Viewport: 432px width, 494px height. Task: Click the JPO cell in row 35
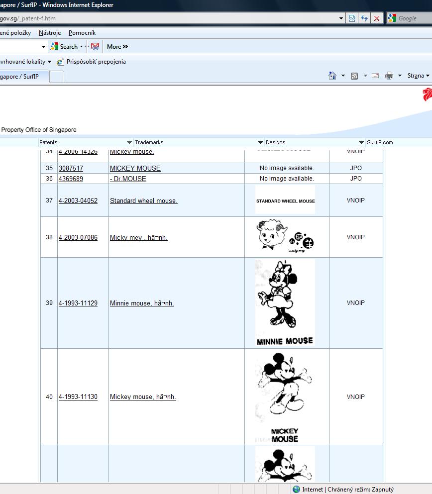pos(356,168)
